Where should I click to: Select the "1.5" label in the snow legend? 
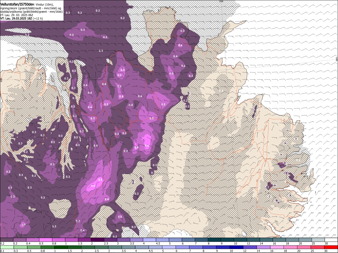pos(80,243)
